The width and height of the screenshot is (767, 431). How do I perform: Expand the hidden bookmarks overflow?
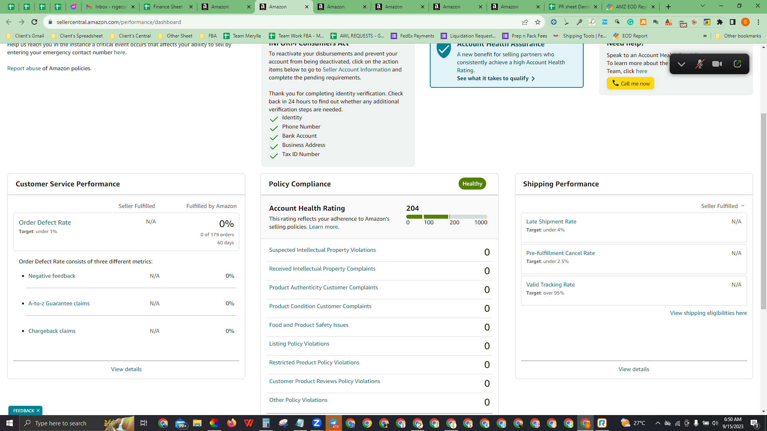click(x=705, y=36)
